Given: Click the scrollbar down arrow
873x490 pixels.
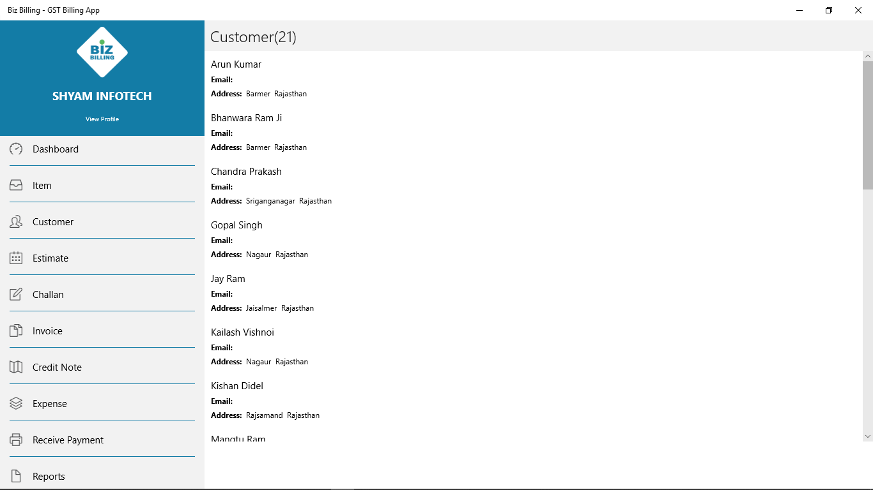Looking at the screenshot, I should tap(868, 436).
